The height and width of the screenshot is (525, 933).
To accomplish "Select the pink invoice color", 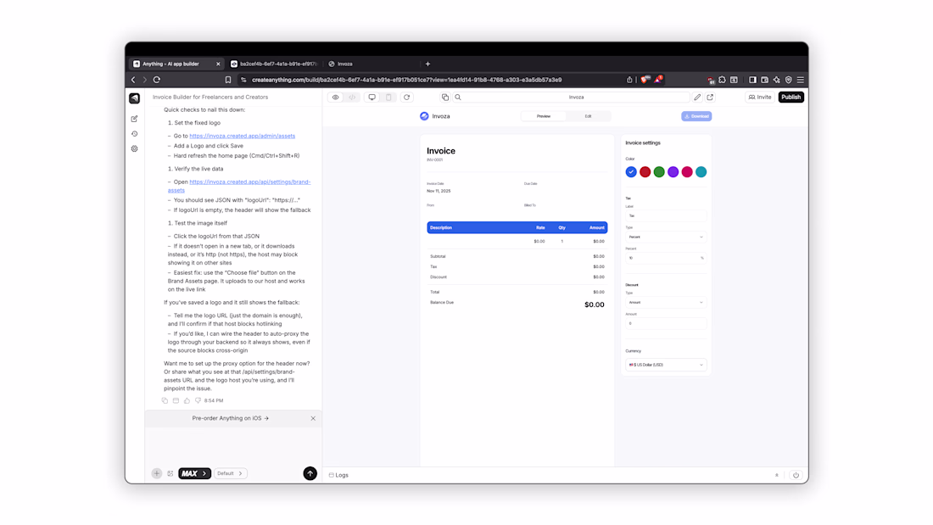I will click(687, 172).
